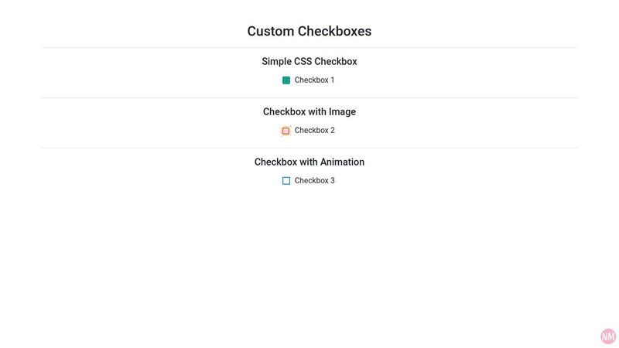Click the word "Custom" in the title
The image size is (619, 348).
coord(271,31)
